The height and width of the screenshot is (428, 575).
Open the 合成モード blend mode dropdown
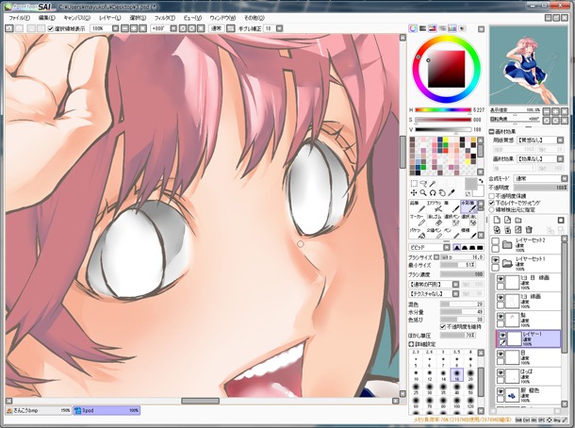pos(541,178)
